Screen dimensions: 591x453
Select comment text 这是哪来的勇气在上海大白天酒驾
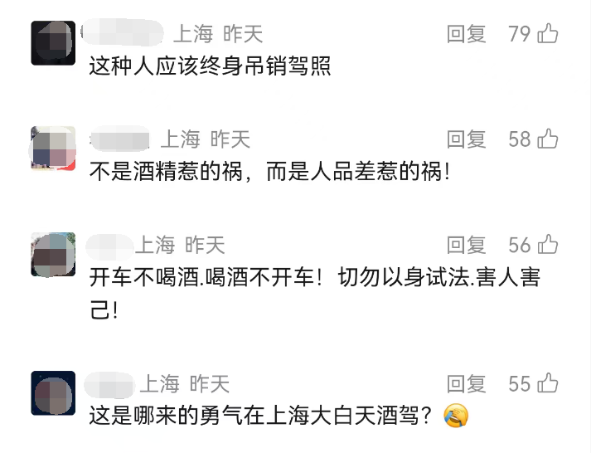pos(259,416)
